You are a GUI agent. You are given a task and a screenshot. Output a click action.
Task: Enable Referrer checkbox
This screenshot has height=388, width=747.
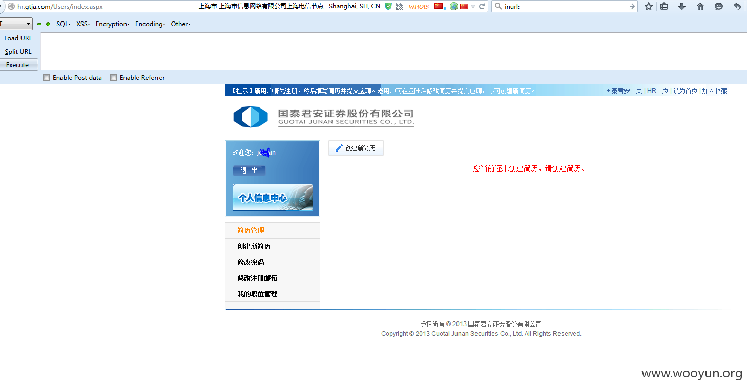[x=114, y=78]
